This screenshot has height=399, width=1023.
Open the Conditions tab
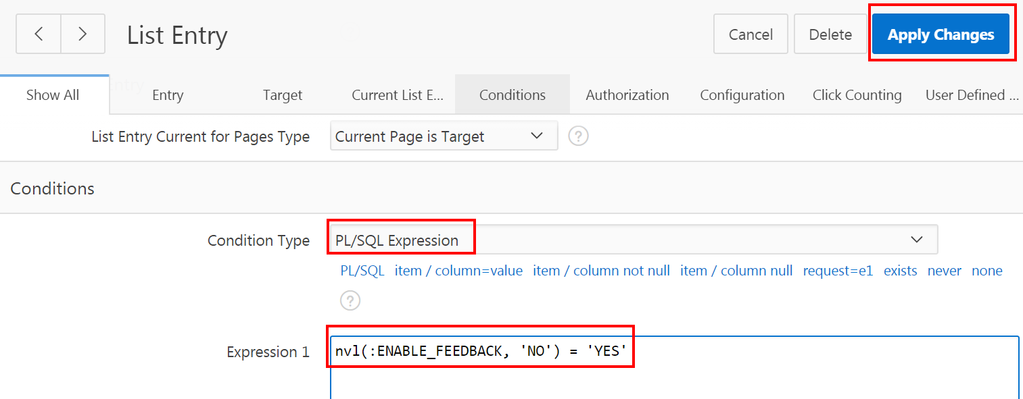pyautogui.click(x=512, y=95)
